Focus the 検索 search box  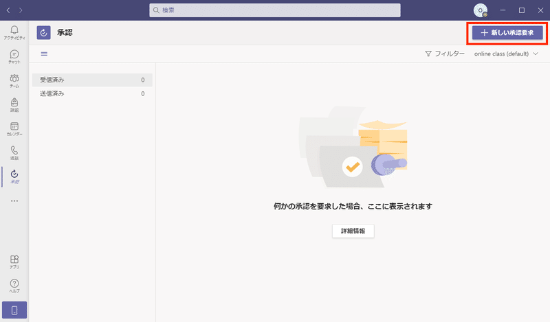click(275, 10)
